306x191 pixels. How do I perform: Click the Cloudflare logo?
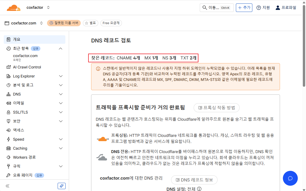pos(14,8)
